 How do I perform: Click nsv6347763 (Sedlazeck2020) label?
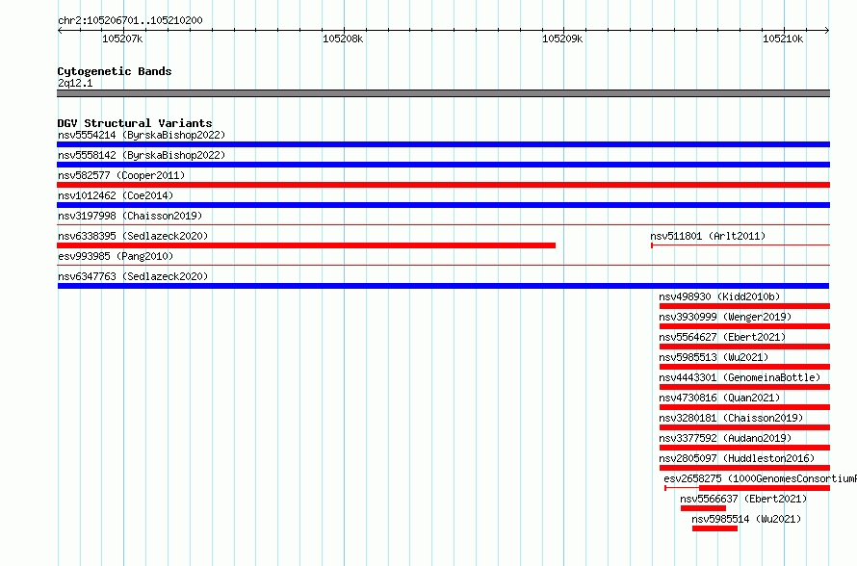tap(133, 276)
